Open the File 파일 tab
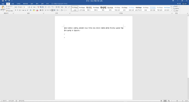This screenshot has height=102, width=189. (3, 4)
